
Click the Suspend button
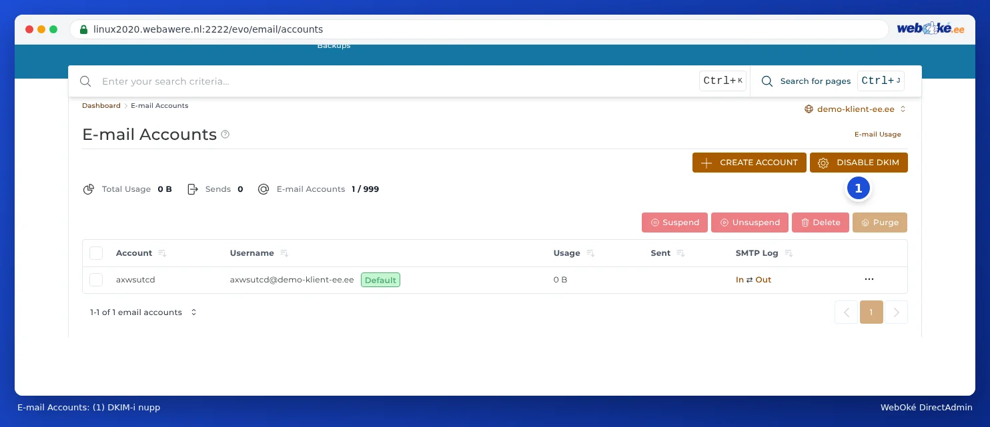coord(674,222)
